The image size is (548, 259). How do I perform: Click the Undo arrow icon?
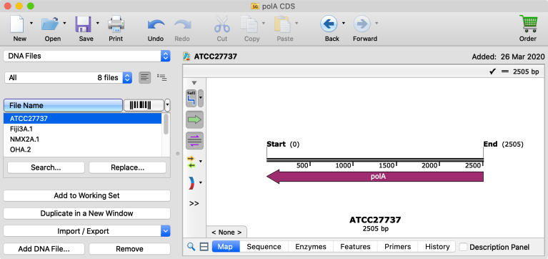click(x=156, y=25)
